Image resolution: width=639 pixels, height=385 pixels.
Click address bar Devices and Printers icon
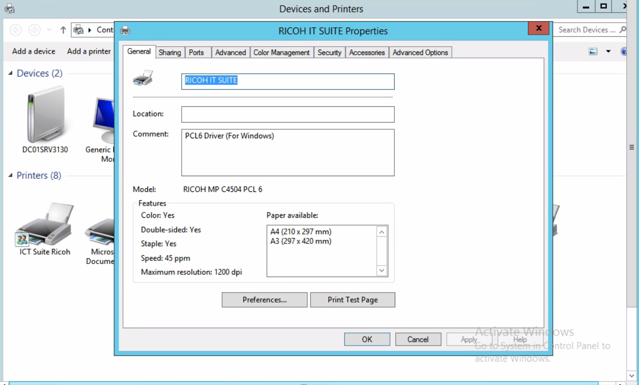[79, 30]
